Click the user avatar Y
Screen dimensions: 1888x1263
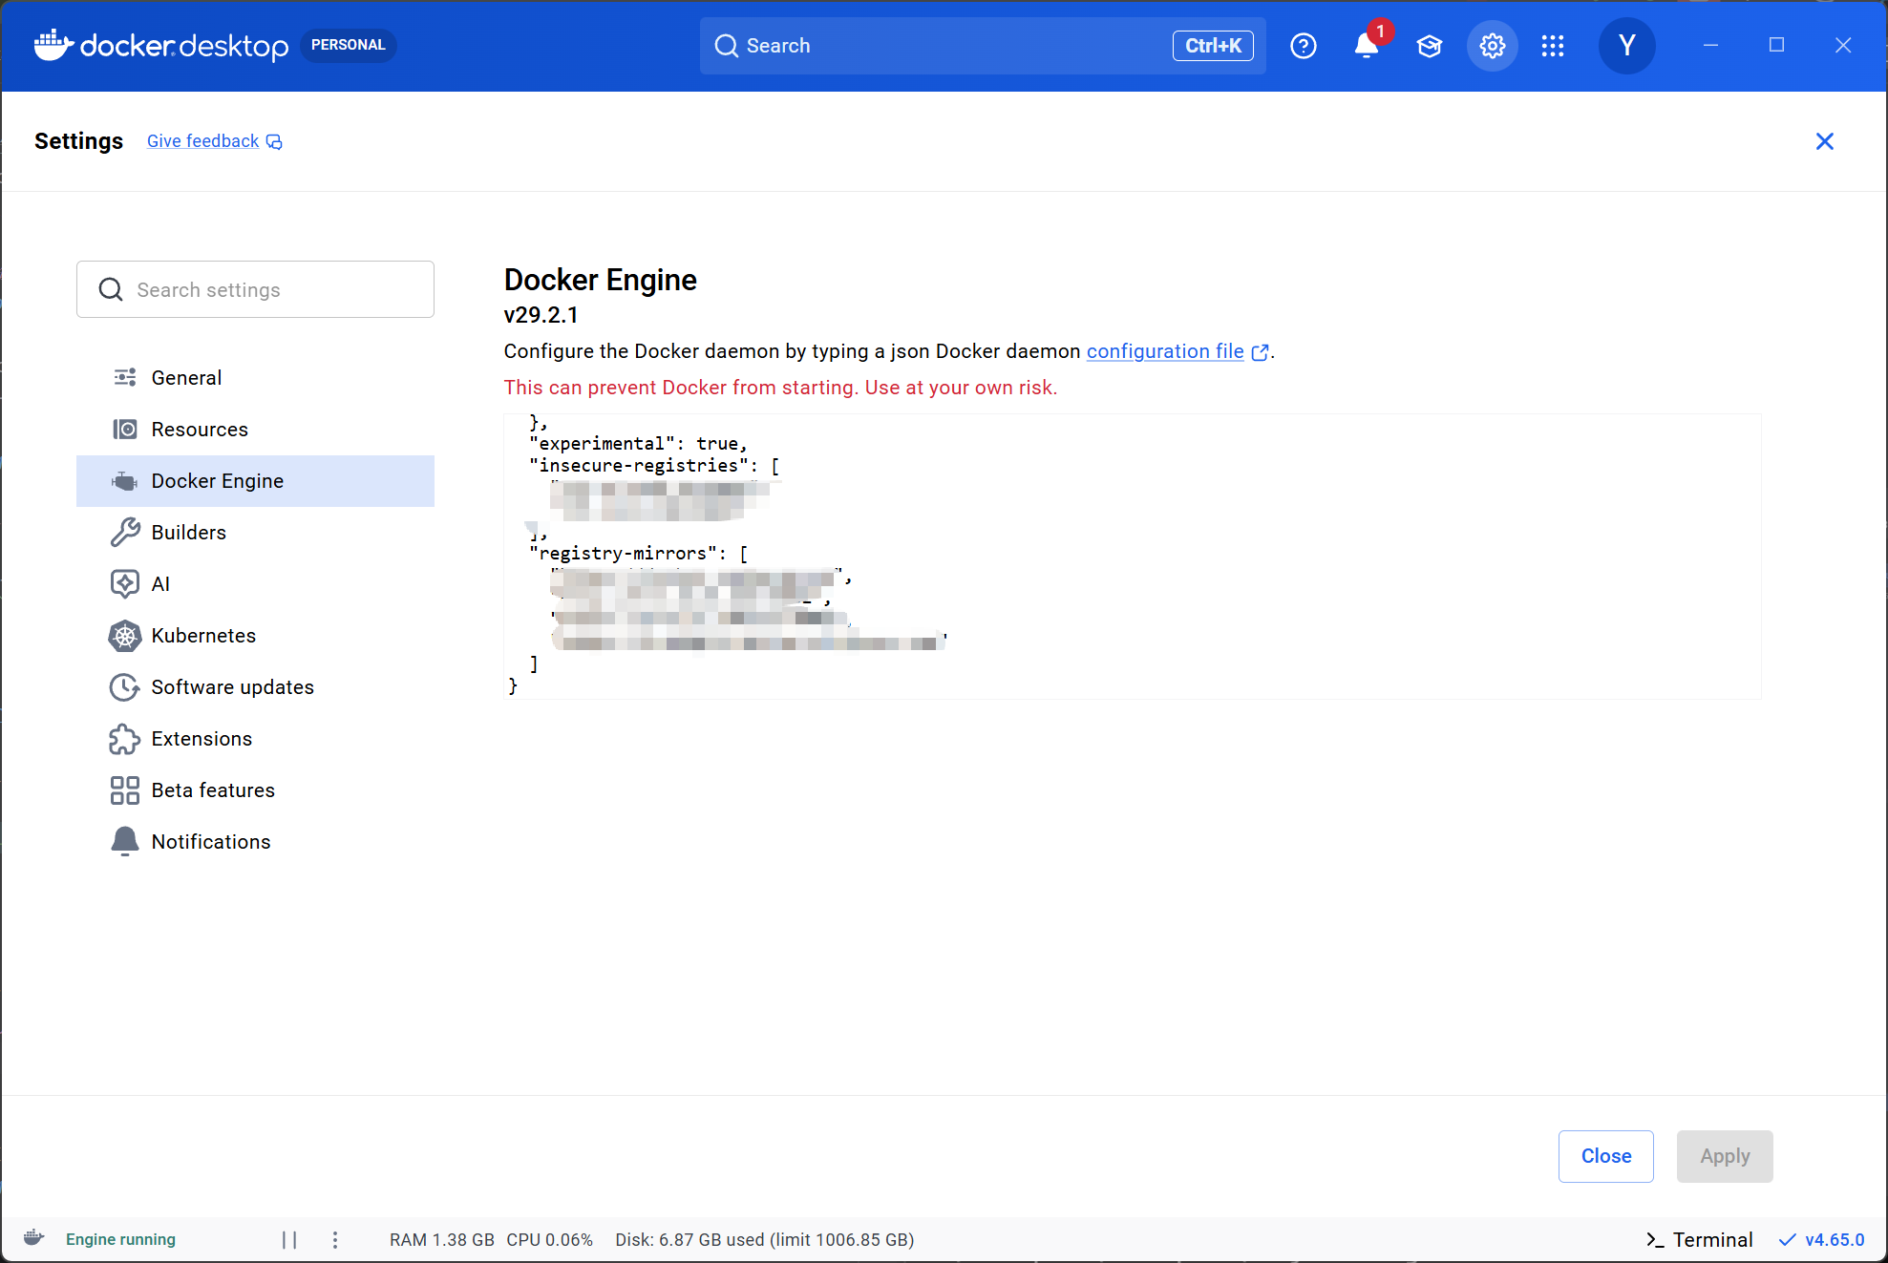click(x=1626, y=46)
